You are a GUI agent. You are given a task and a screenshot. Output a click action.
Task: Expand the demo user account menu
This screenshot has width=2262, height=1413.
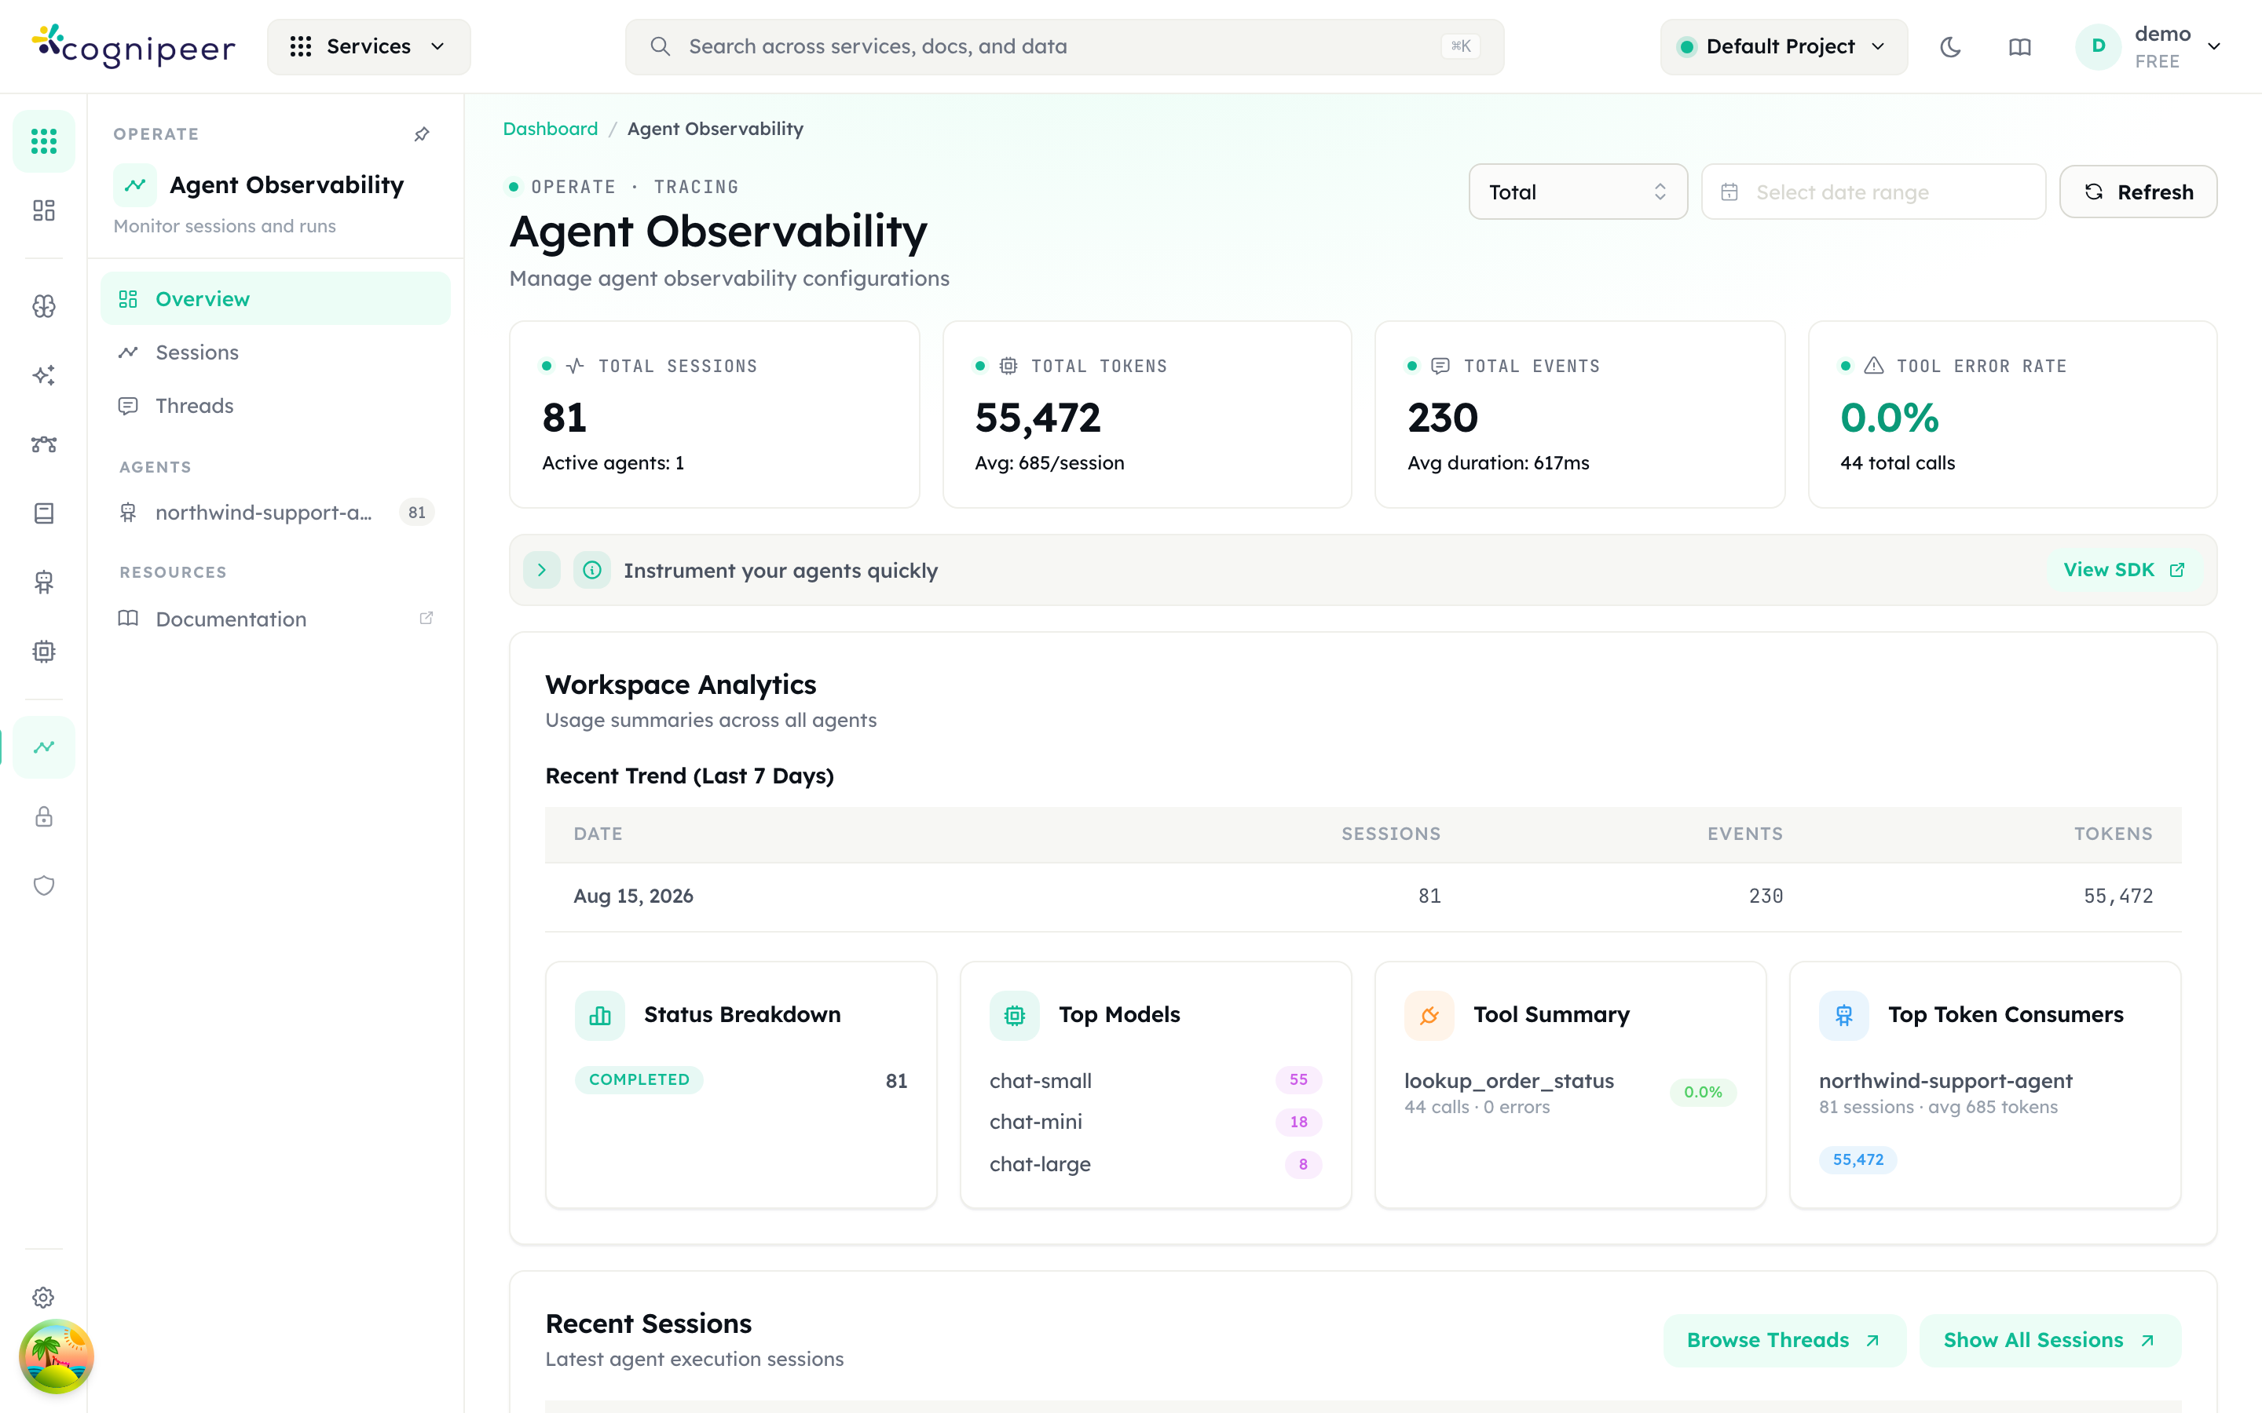(2148, 47)
